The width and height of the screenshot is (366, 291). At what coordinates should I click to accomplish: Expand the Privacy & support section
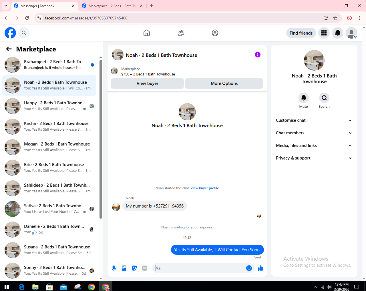(314, 158)
